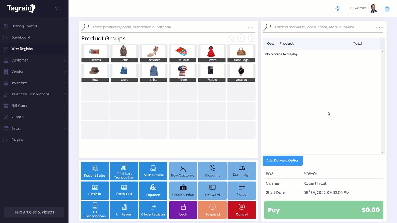Open Dashboard from the sidebar
This screenshot has height=223, width=397.
pyautogui.click(x=21, y=38)
